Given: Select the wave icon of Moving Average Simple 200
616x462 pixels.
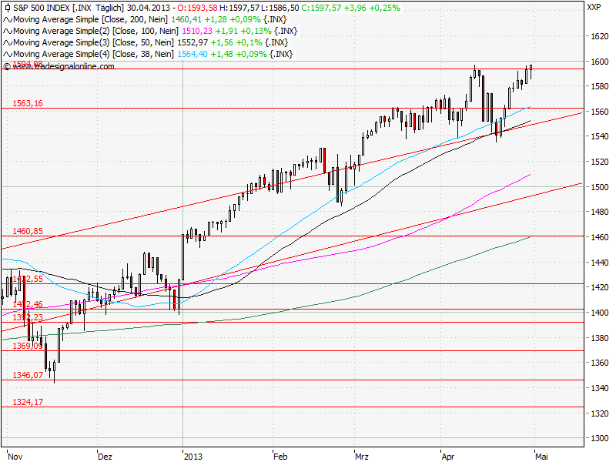Looking at the screenshot, I should pos(7,21).
